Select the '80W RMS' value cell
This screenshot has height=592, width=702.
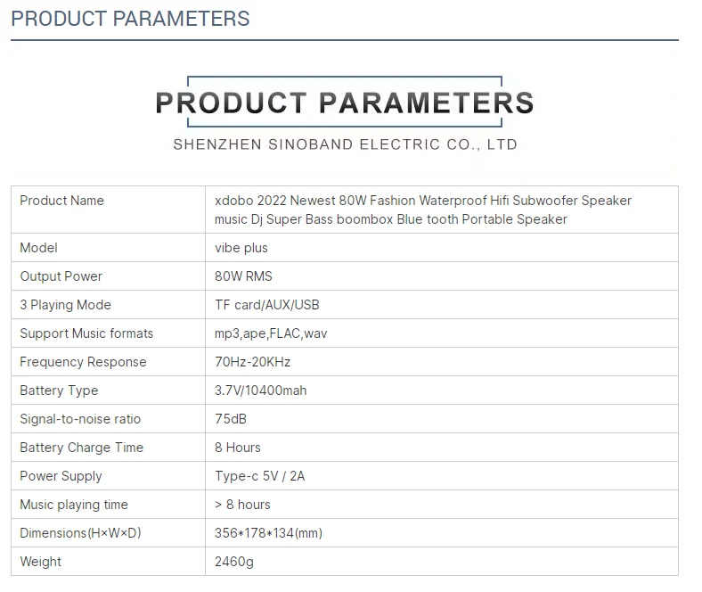click(243, 276)
